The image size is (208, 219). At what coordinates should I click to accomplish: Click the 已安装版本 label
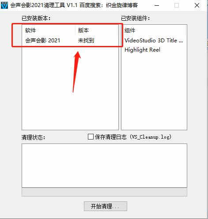pyautogui.click(x=36, y=19)
